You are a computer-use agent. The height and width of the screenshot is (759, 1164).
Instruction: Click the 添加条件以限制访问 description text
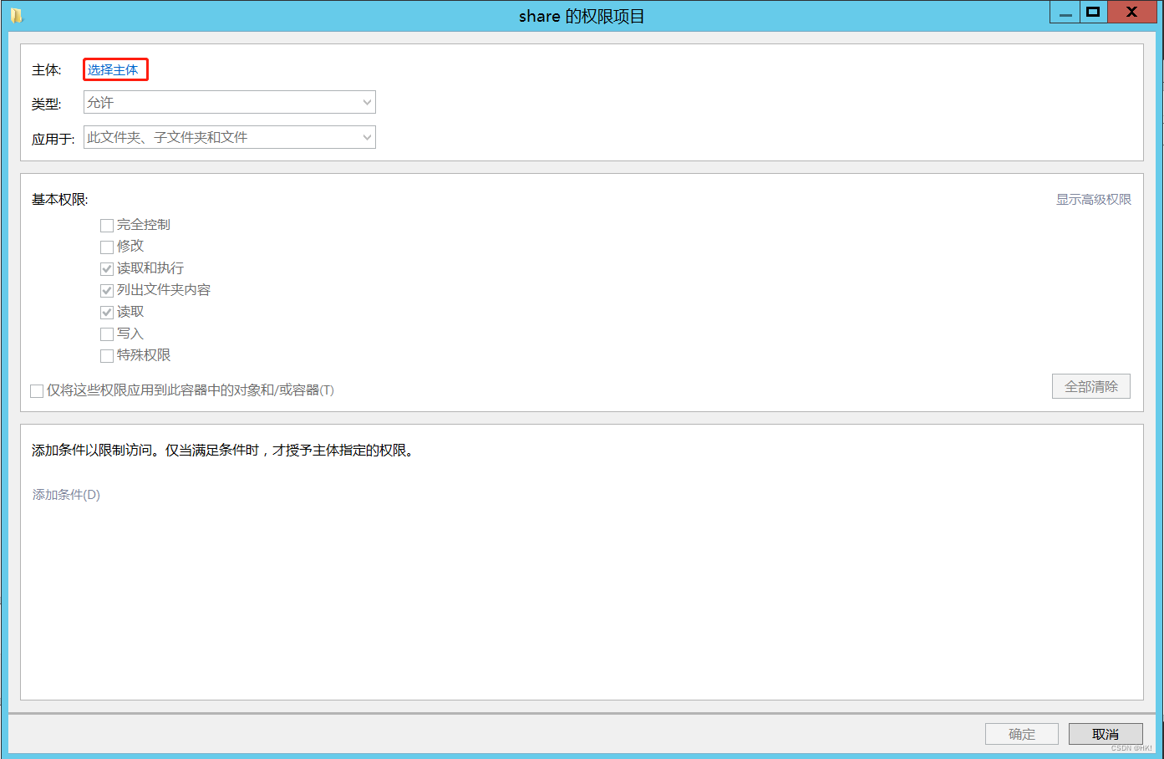click(223, 450)
